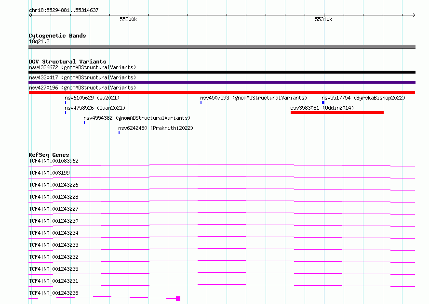Open variant label esv3583081 (Uddin2014)
429x304 pixels.
point(322,108)
